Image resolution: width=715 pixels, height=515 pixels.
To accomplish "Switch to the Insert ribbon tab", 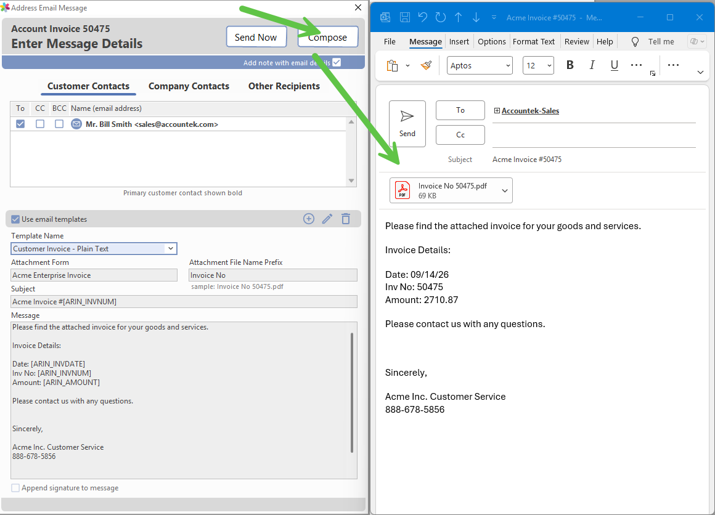I will [x=459, y=41].
